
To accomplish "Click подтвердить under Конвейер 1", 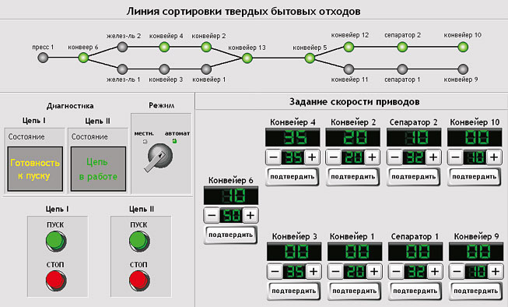I will pyautogui.click(x=355, y=291).
